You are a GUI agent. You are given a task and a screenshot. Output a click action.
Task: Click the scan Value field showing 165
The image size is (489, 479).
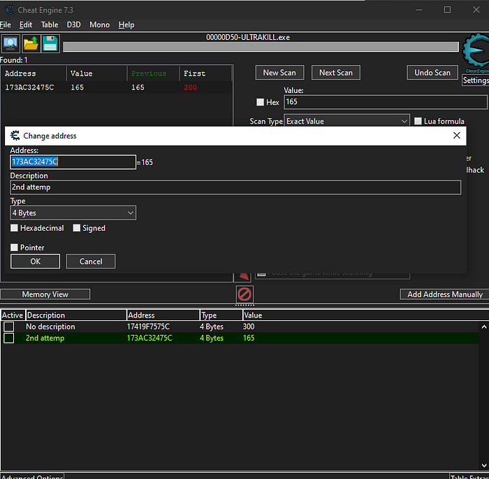385,102
